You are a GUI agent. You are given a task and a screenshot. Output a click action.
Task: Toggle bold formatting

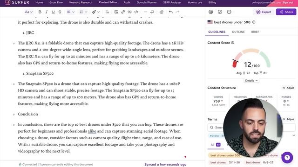40,12
